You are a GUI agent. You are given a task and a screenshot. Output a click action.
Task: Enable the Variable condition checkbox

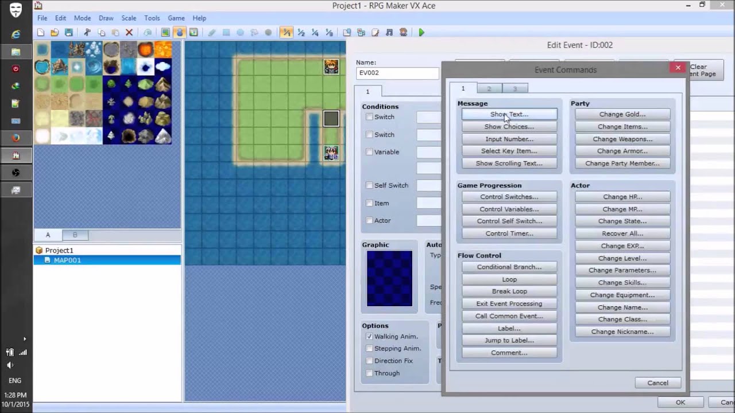coord(369,152)
